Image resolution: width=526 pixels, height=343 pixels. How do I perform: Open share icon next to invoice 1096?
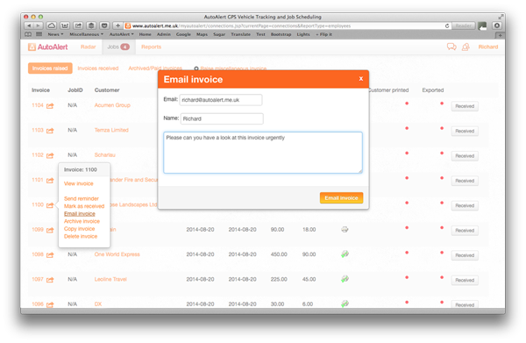[50, 304]
